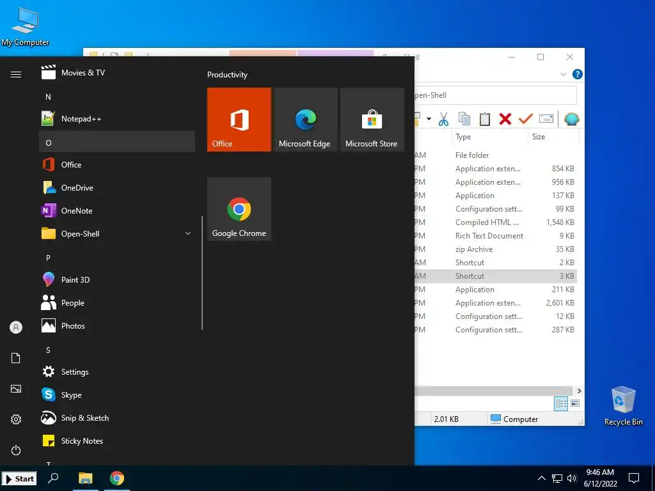The image size is (655, 491).
Task: Show hidden tray icons arrow
Action: (x=541, y=478)
